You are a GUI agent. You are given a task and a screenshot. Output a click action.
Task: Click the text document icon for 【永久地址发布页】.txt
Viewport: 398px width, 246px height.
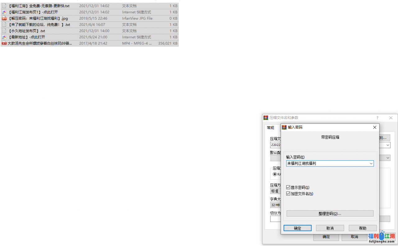click(4, 31)
